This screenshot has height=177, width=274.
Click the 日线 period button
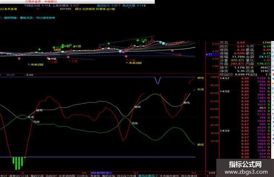(x=212, y=173)
